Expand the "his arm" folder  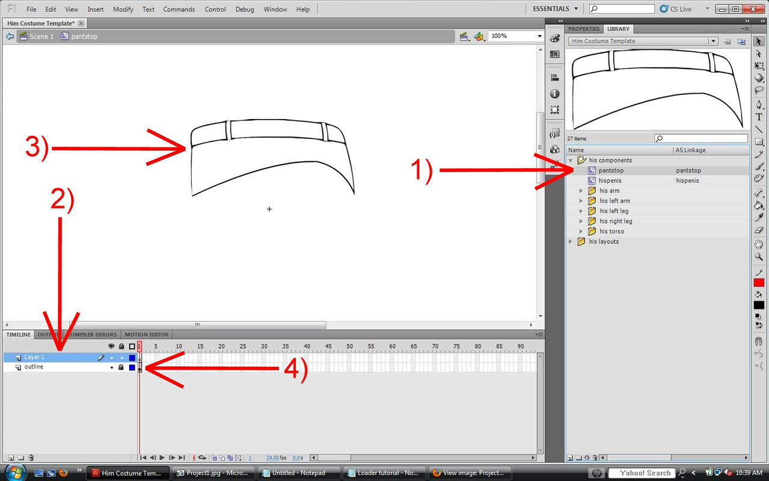tap(581, 191)
